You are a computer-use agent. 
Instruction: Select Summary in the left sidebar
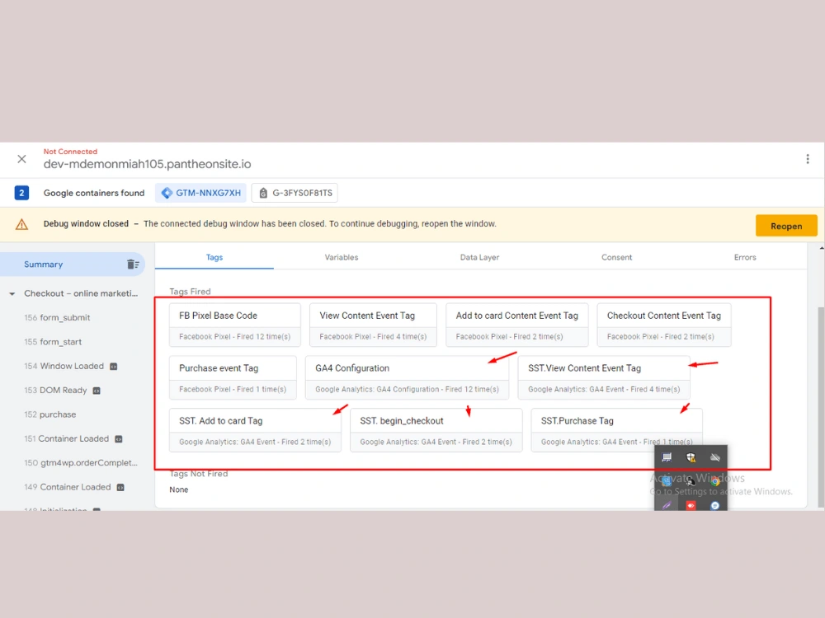point(72,265)
